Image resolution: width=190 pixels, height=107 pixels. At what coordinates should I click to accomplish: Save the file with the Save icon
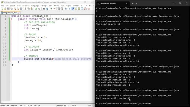8,9
